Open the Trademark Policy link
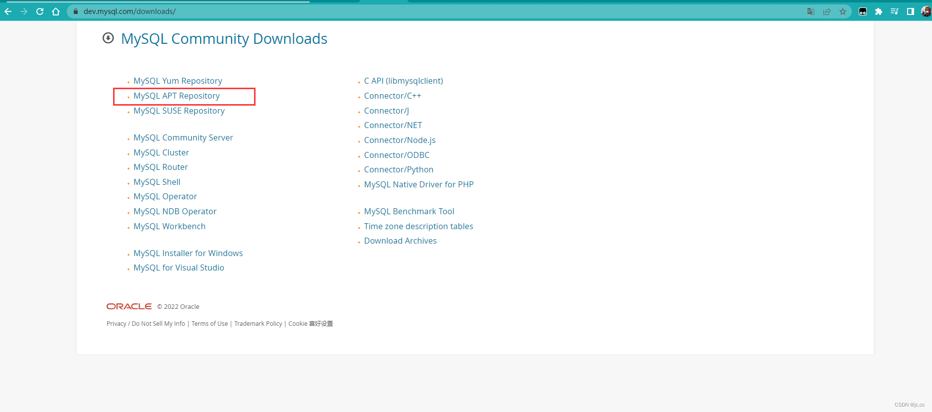The height and width of the screenshot is (412, 932). click(258, 324)
